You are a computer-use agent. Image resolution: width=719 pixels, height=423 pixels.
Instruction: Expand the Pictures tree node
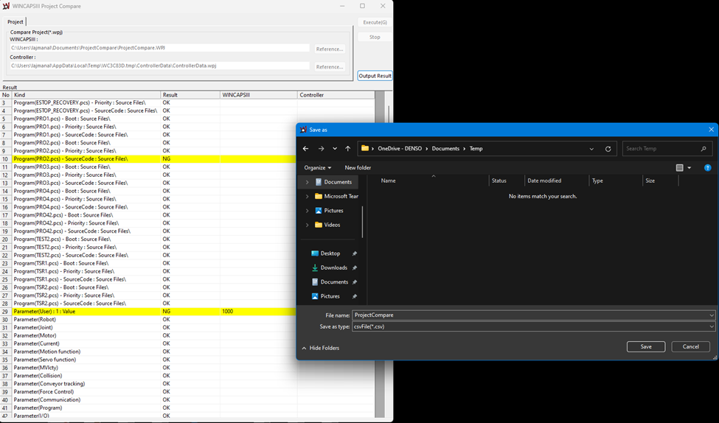pos(307,210)
